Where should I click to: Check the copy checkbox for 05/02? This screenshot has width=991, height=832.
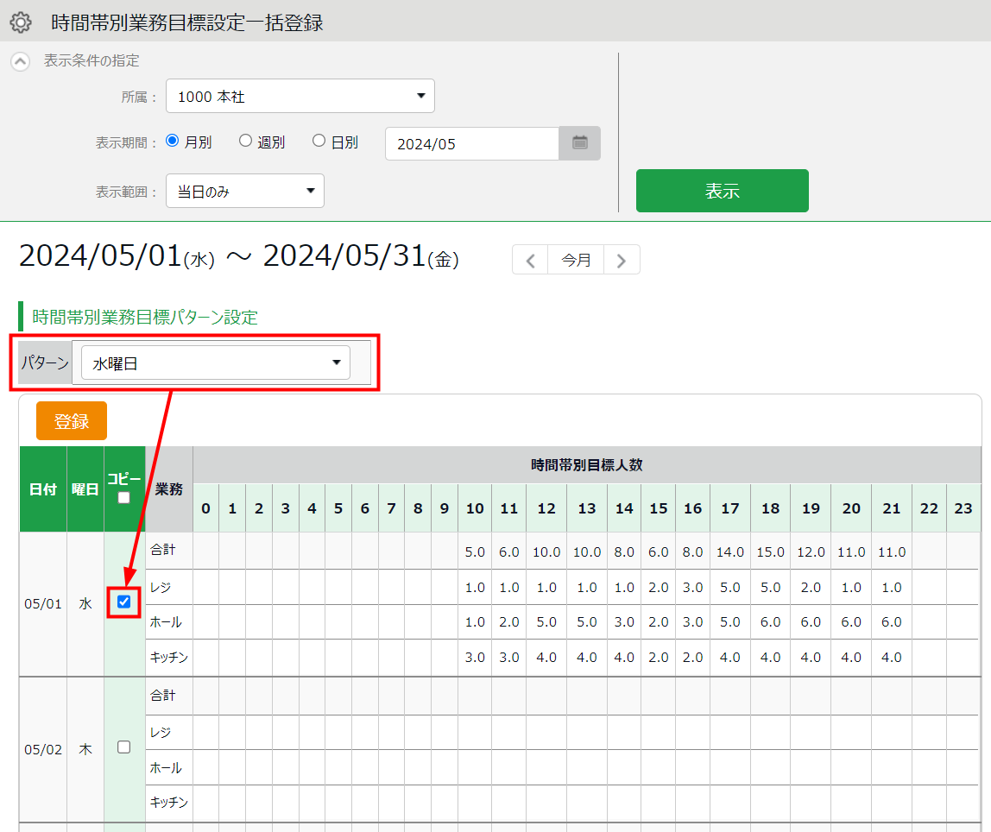124,747
